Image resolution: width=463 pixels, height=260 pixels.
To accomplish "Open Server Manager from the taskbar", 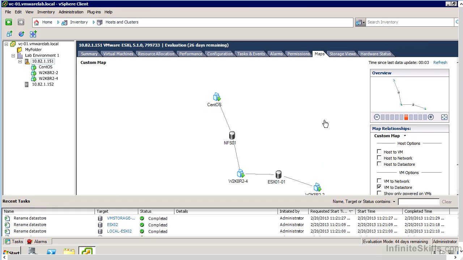I will click(33, 252).
